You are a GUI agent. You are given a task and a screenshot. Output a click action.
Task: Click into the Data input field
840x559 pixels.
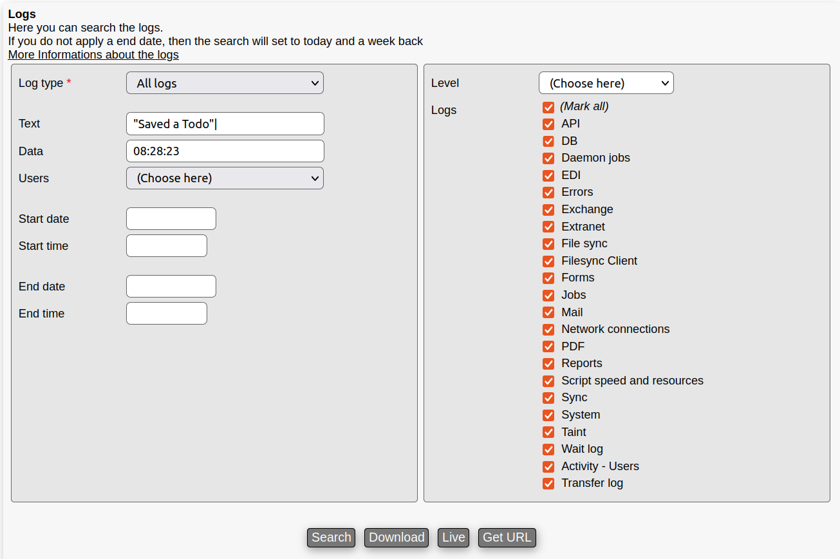point(225,151)
